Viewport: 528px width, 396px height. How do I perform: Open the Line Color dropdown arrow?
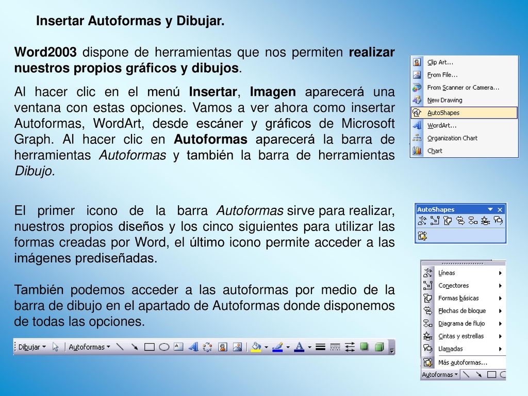click(288, 347)
